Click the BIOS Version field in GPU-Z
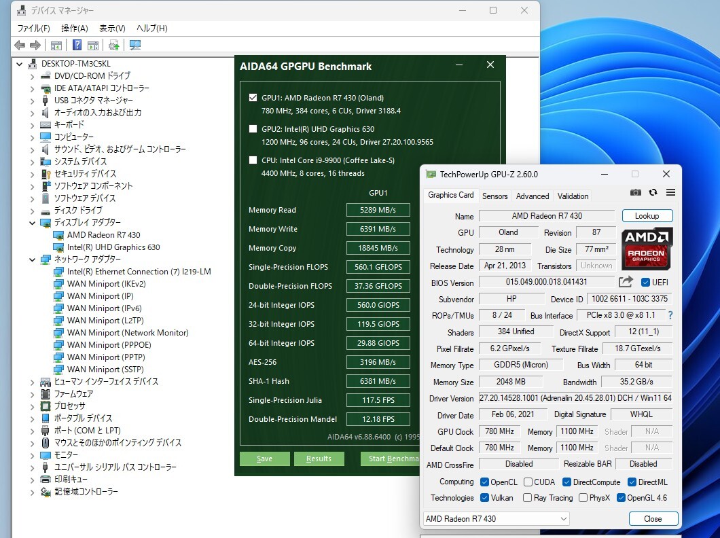The width and height of the screenshot is (720, 538). tap(546, 282)
